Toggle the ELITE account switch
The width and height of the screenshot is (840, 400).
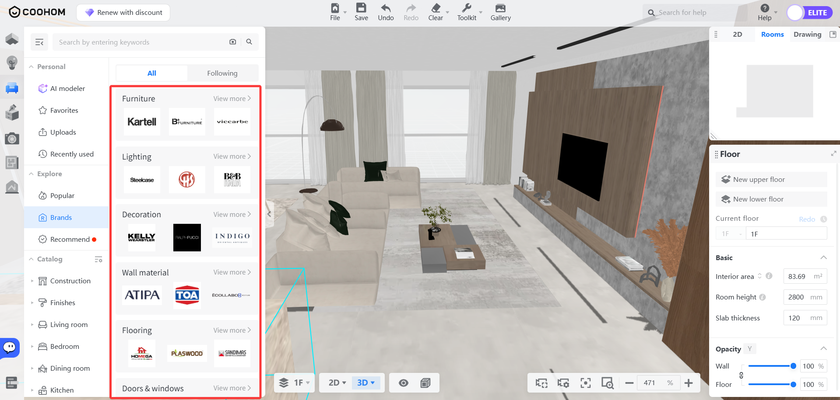(809, 13)
